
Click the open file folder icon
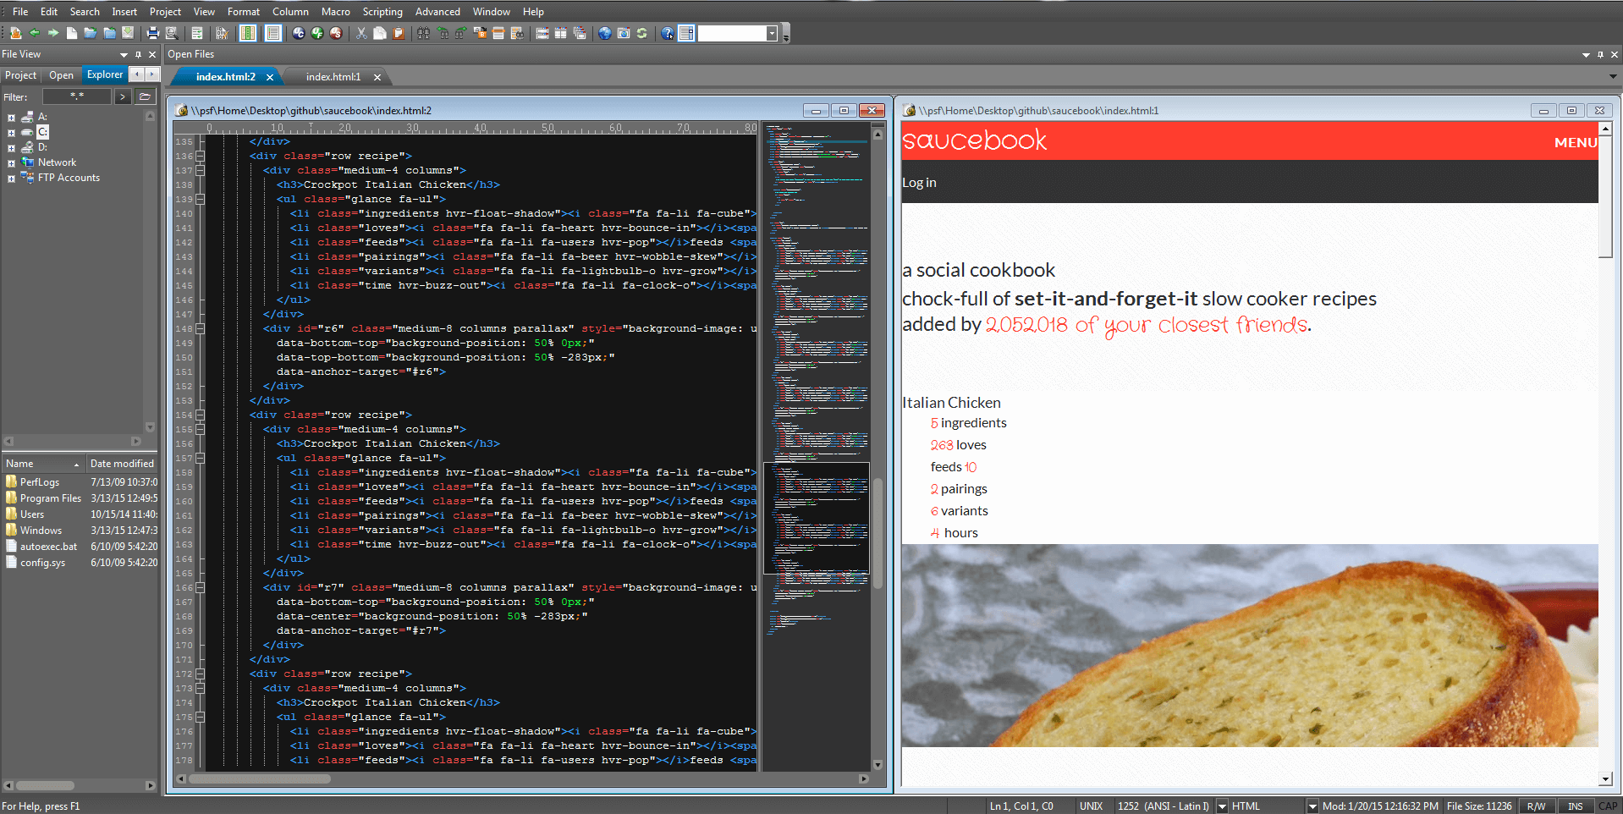pyautogui.click(x=90, y=33)
